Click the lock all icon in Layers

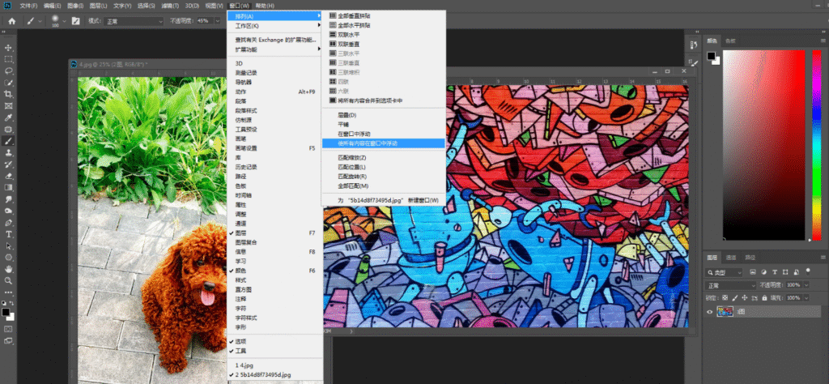764,298
